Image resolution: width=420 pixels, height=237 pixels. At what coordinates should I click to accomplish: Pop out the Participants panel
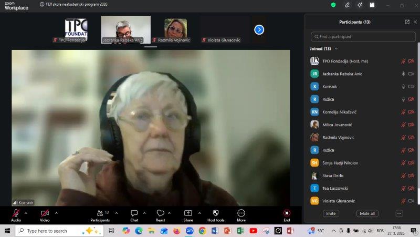[407, 22]
